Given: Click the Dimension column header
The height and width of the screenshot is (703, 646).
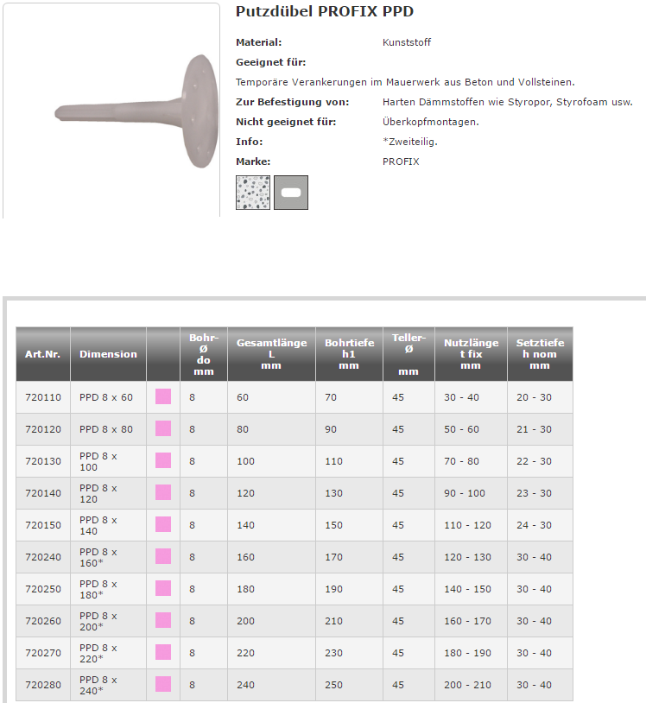Looking at the screenshot, I should 108,354.
